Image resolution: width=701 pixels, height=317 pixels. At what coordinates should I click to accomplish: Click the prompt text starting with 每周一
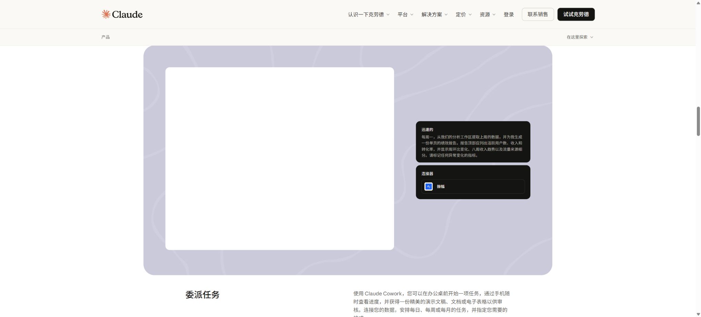point(472,146)
